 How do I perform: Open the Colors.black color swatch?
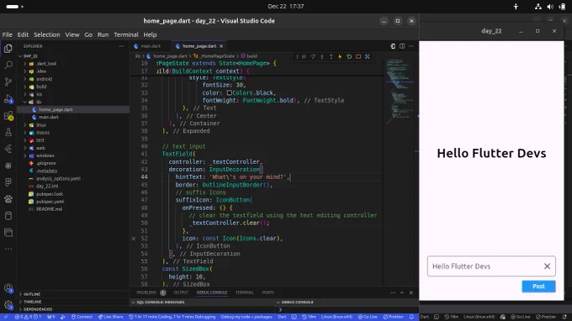[x=230, y=93]
